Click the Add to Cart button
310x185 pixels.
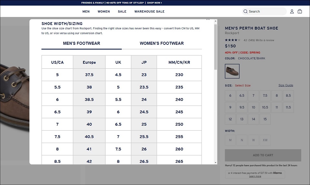(263, 155)
